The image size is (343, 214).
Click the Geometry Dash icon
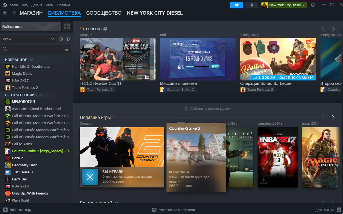(8, 165)
